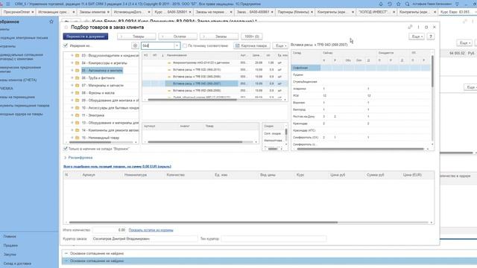The width and height of the screenshot is (477, 268).
Task: Click the help question mark button
Action: pyautogui.click(x=431, y=36)
